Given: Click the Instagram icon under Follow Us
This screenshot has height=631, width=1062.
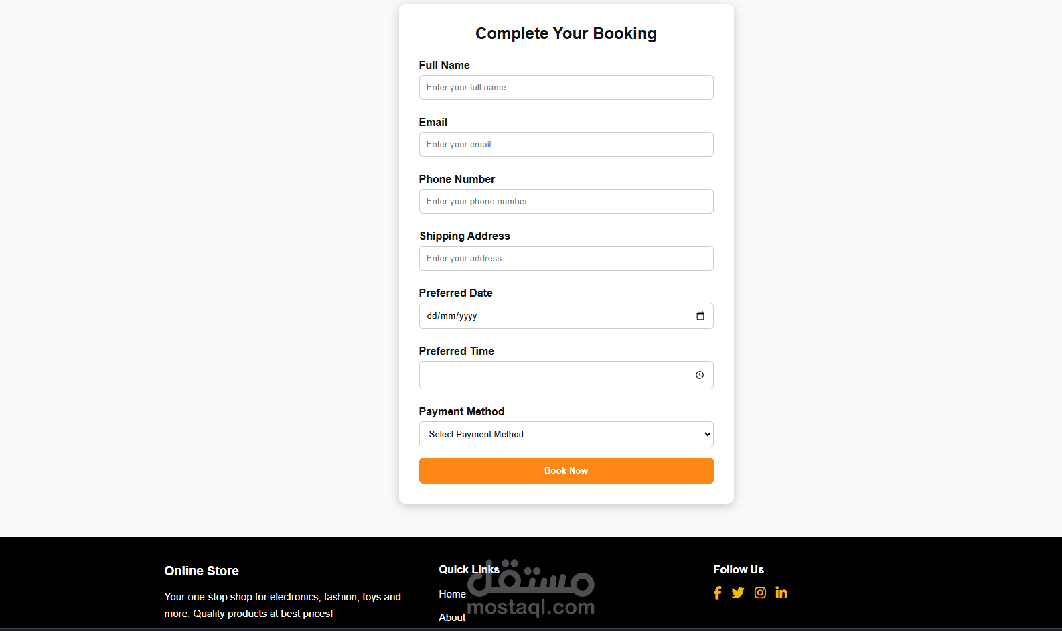Looking at the screenshot, I should pos(760,593).
